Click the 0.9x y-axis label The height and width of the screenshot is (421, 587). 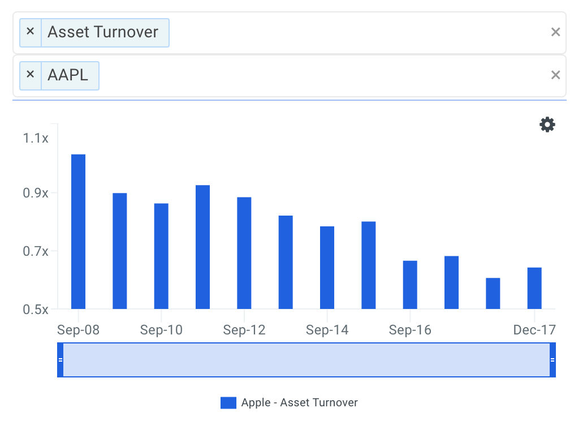click(36, 193)
